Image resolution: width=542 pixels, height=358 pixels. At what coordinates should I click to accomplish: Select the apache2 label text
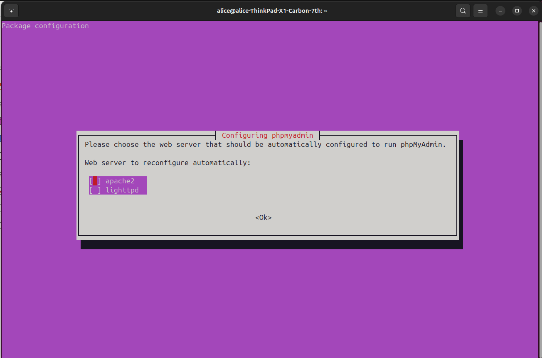120,181
